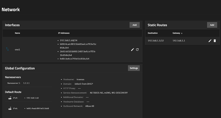Click the eno1 link state arrows icon
221x118 pixels.
click(7, 49)
